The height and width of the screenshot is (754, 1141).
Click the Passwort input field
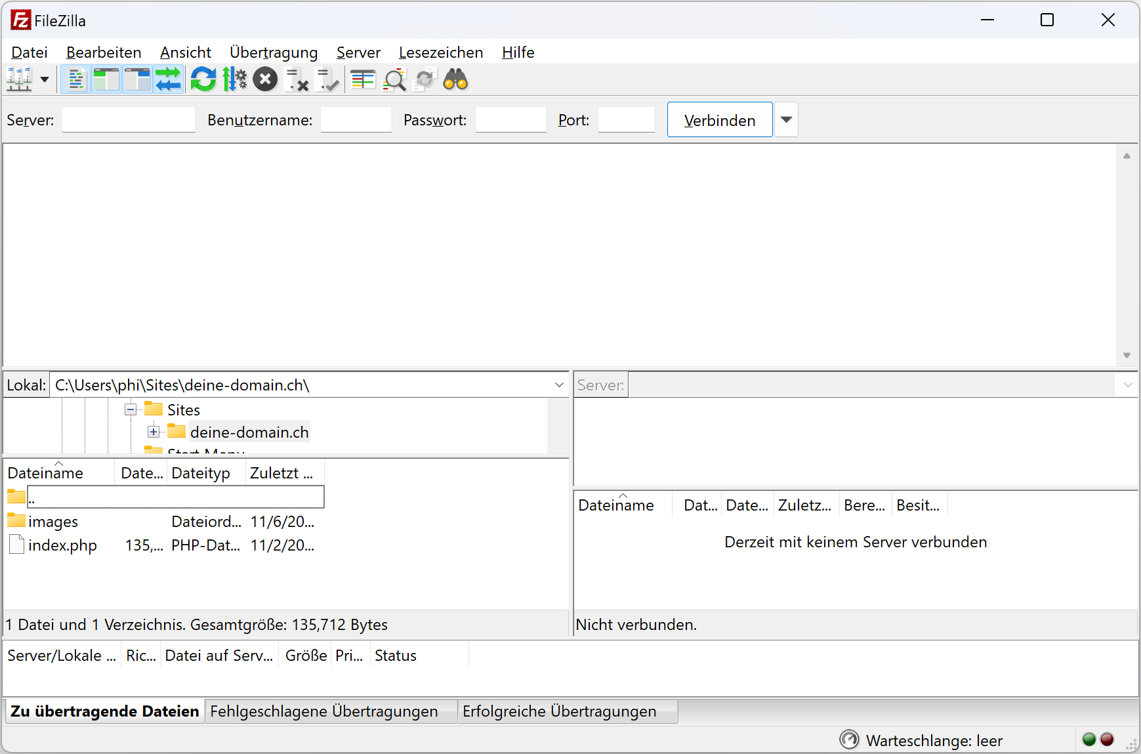[510, 120]
